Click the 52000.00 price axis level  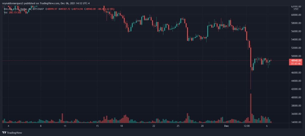coord(296,48)
